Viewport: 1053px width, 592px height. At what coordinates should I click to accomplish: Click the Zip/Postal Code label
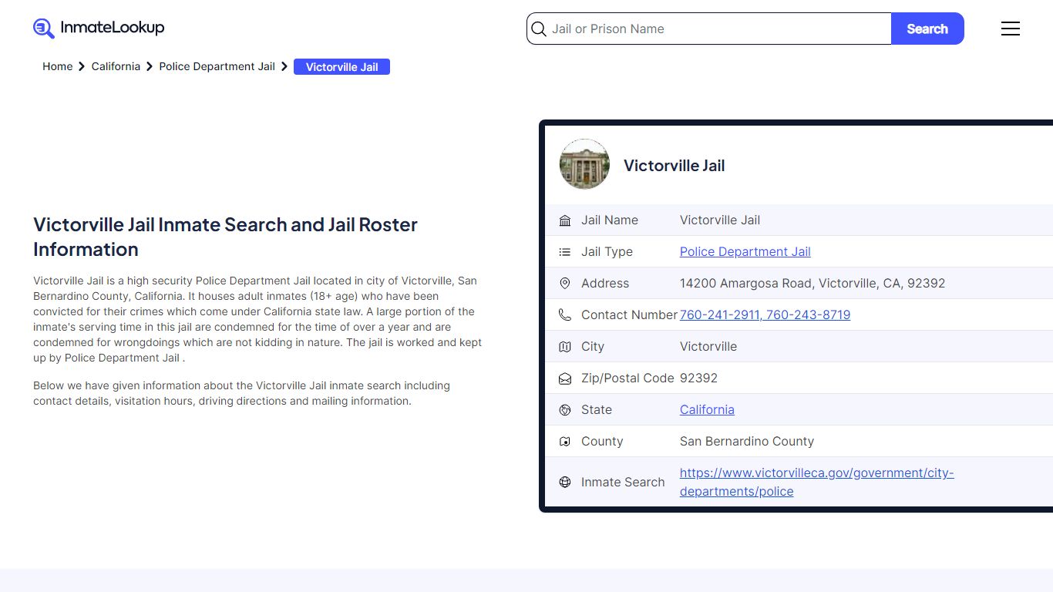click(x=627, y=378)
